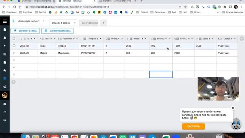Filter the Телефон column
This screenshot has width=245, height=138.
tap(97, 39)
